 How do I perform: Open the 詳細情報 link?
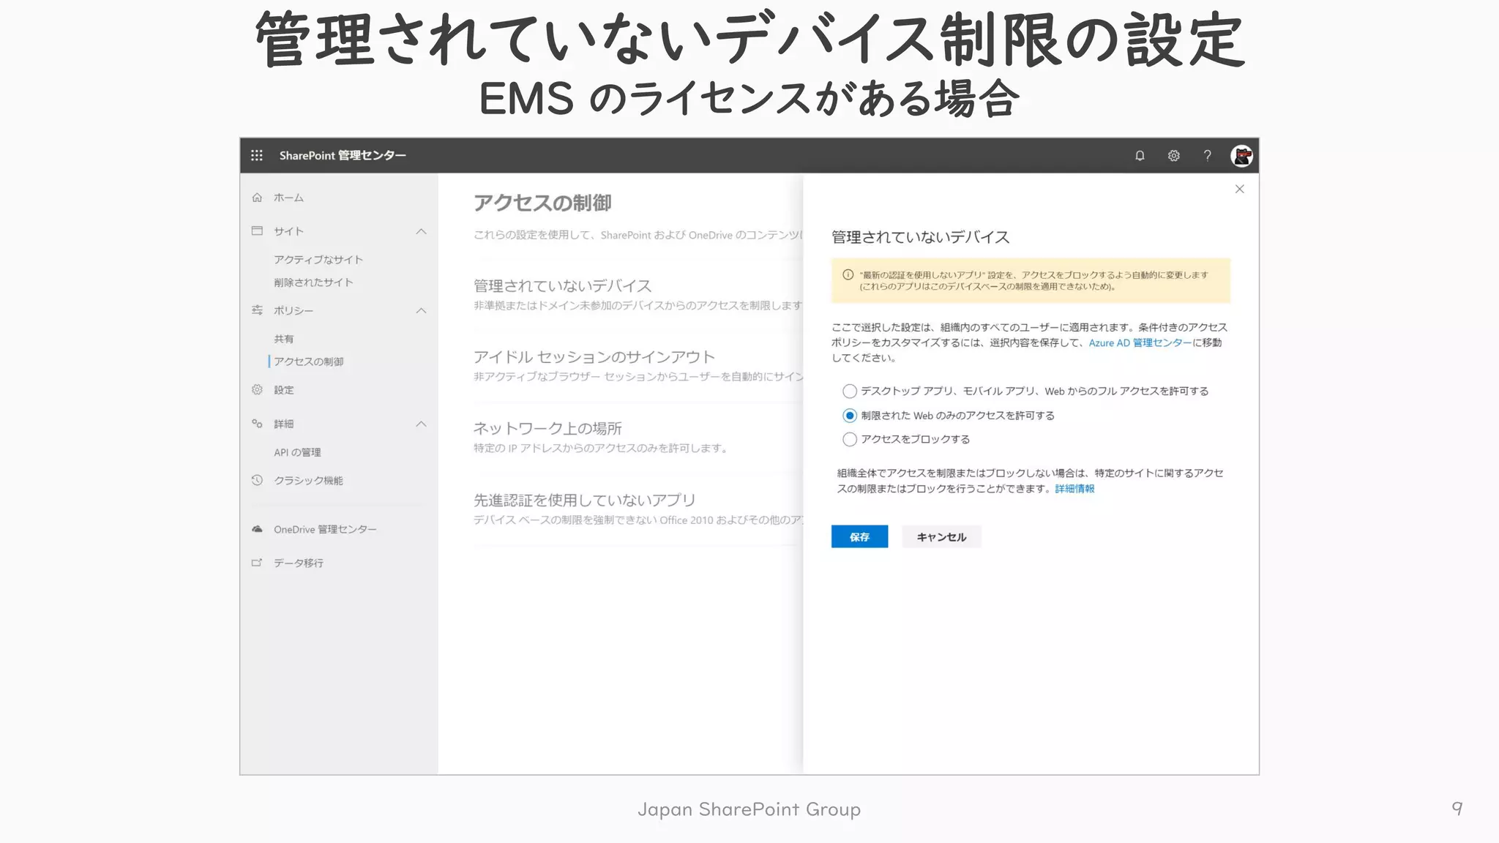(x=1074, y=489)
